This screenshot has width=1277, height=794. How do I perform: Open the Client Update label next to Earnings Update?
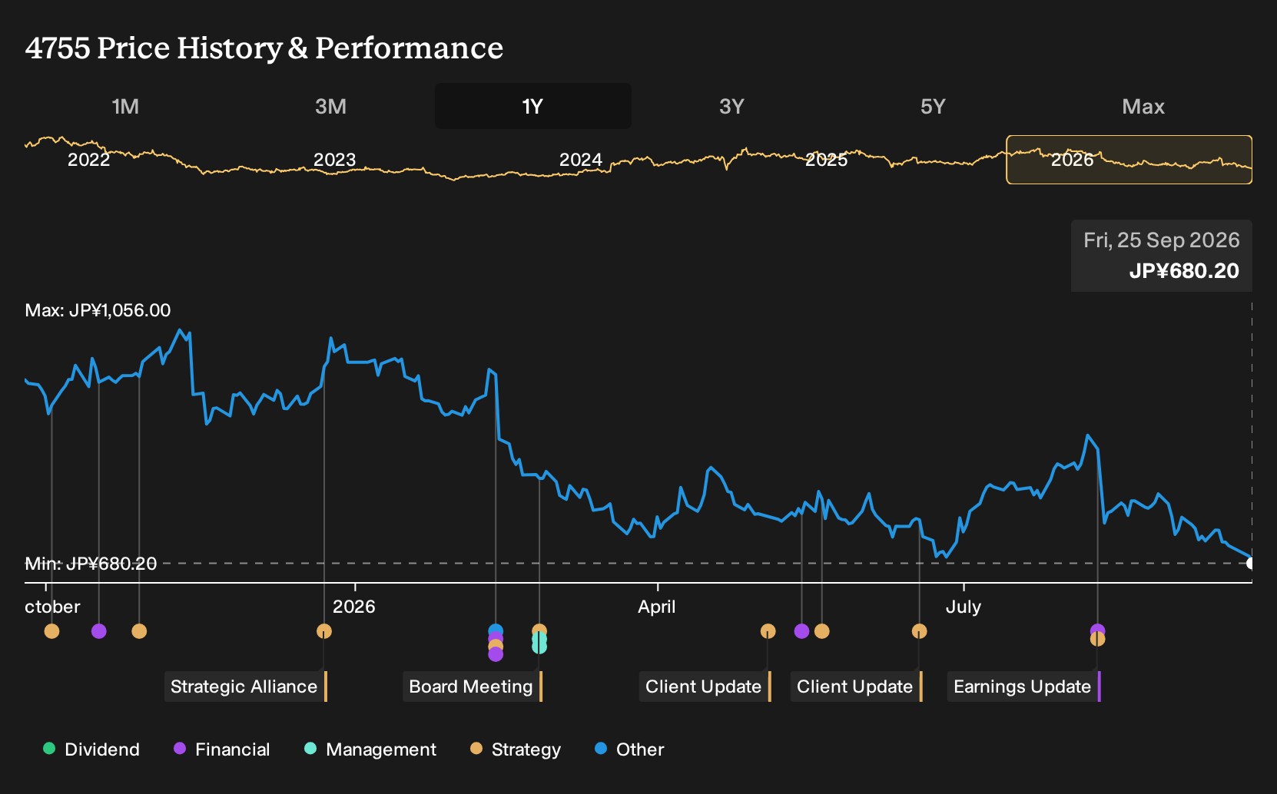coord(857,686)
